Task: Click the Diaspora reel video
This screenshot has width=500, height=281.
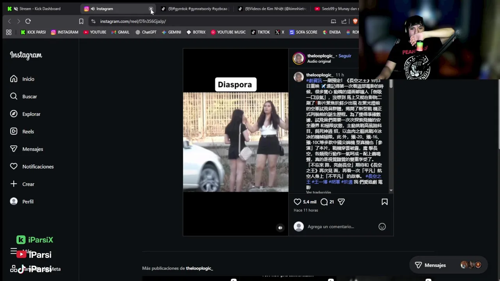Action: click(x=236, y=142)
